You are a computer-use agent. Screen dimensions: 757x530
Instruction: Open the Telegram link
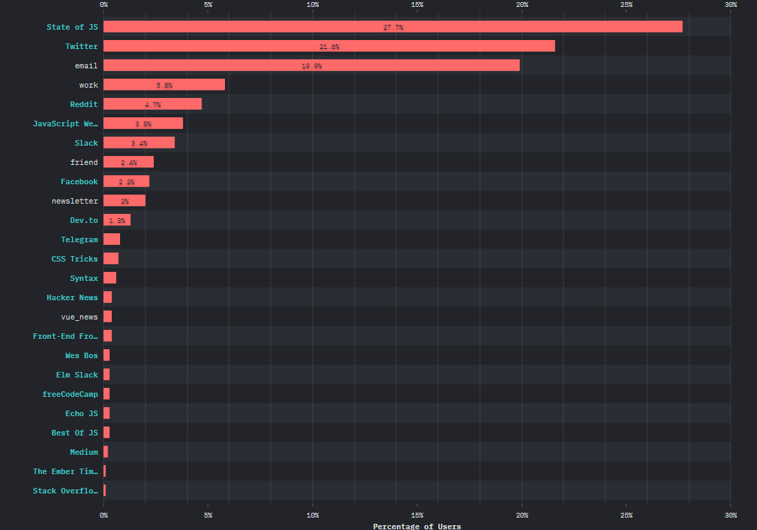[x=79, y=239]
